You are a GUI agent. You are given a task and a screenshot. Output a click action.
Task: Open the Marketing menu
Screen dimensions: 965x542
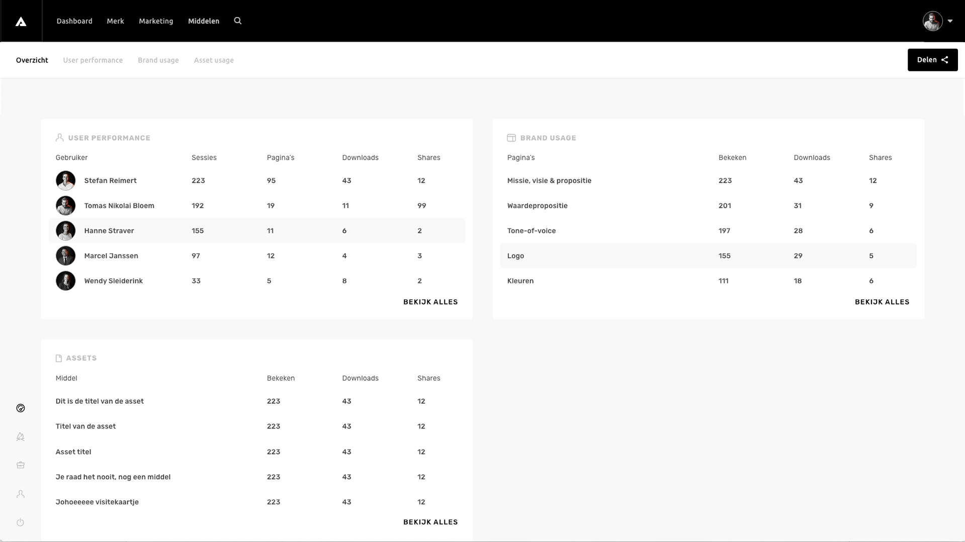tap(156, 21)
